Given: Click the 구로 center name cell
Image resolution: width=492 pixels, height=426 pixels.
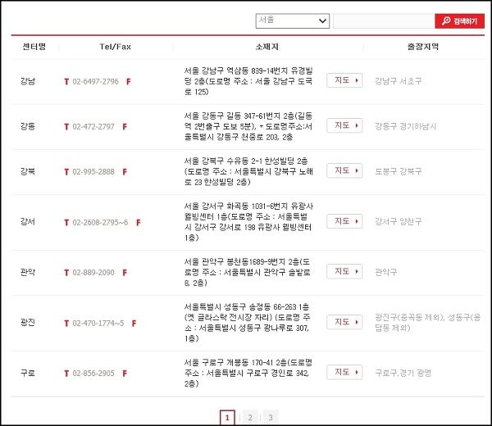Looking at the screenshot, I should (x=28, y=373).
